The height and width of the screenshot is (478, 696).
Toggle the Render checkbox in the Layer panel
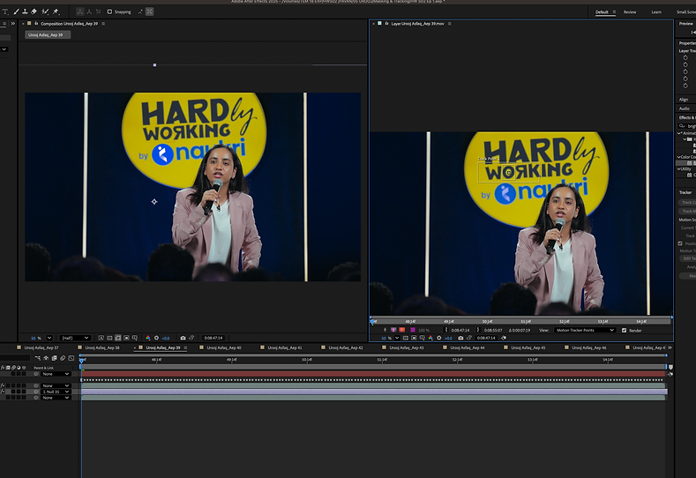624,330
